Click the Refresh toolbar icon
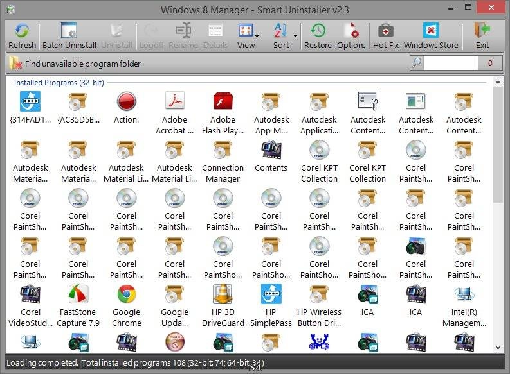Screen dimensions: 510x374 (22, 36)
